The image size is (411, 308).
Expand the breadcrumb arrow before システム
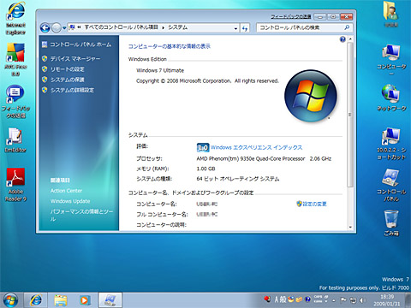click(x=163, y=27)
